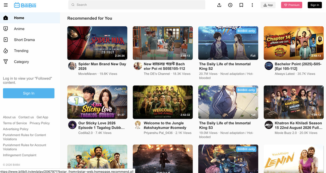The height and width of the screenshot is (173, 326).
Task: Select Category in the sidebar
Action: (x=30, y=62)
